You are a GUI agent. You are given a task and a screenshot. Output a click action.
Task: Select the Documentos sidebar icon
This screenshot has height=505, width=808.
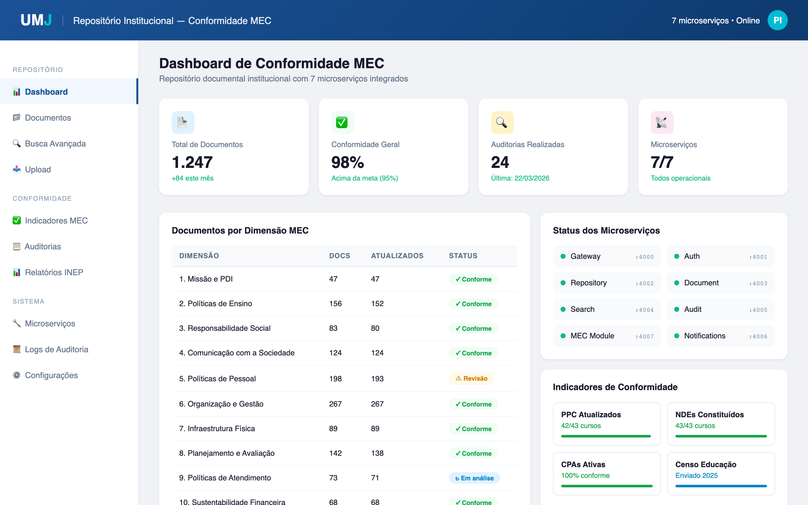coord(16,117)
